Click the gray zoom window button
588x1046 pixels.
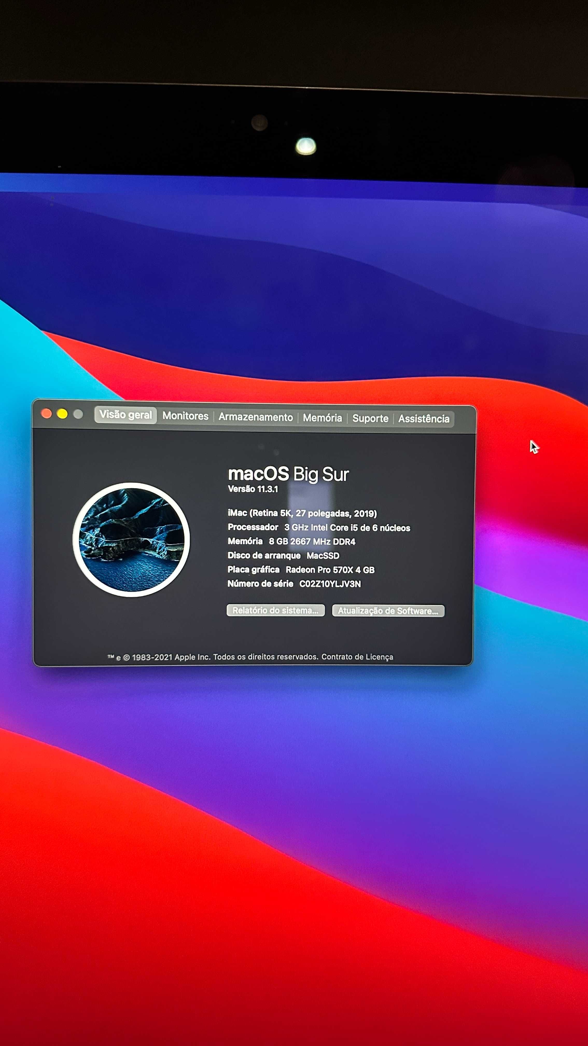click(78, 414)
